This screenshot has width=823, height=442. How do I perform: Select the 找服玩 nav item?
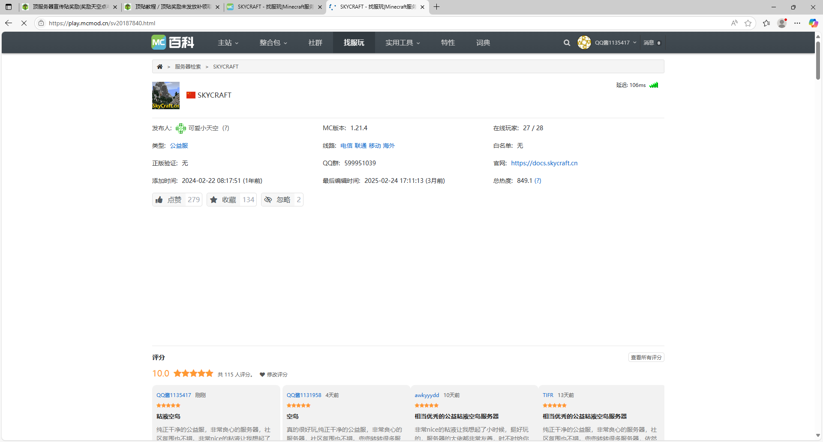coord(354,42)
